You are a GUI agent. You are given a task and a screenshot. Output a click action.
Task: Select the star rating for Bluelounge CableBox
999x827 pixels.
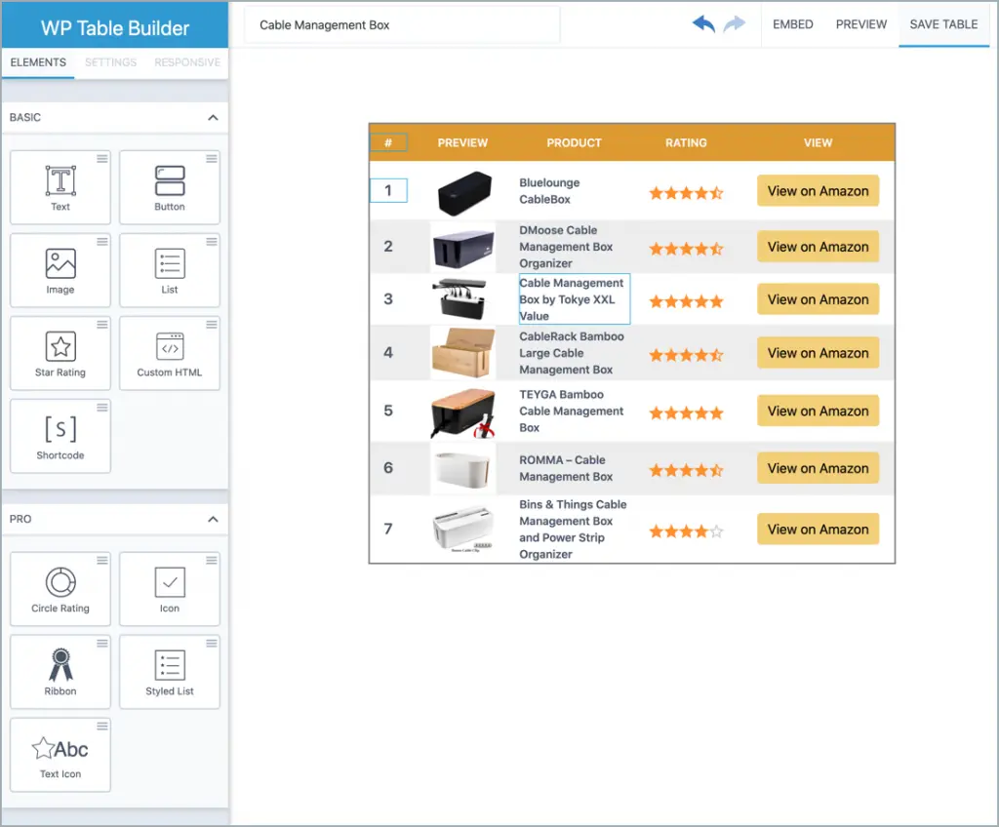click(686, 192)
